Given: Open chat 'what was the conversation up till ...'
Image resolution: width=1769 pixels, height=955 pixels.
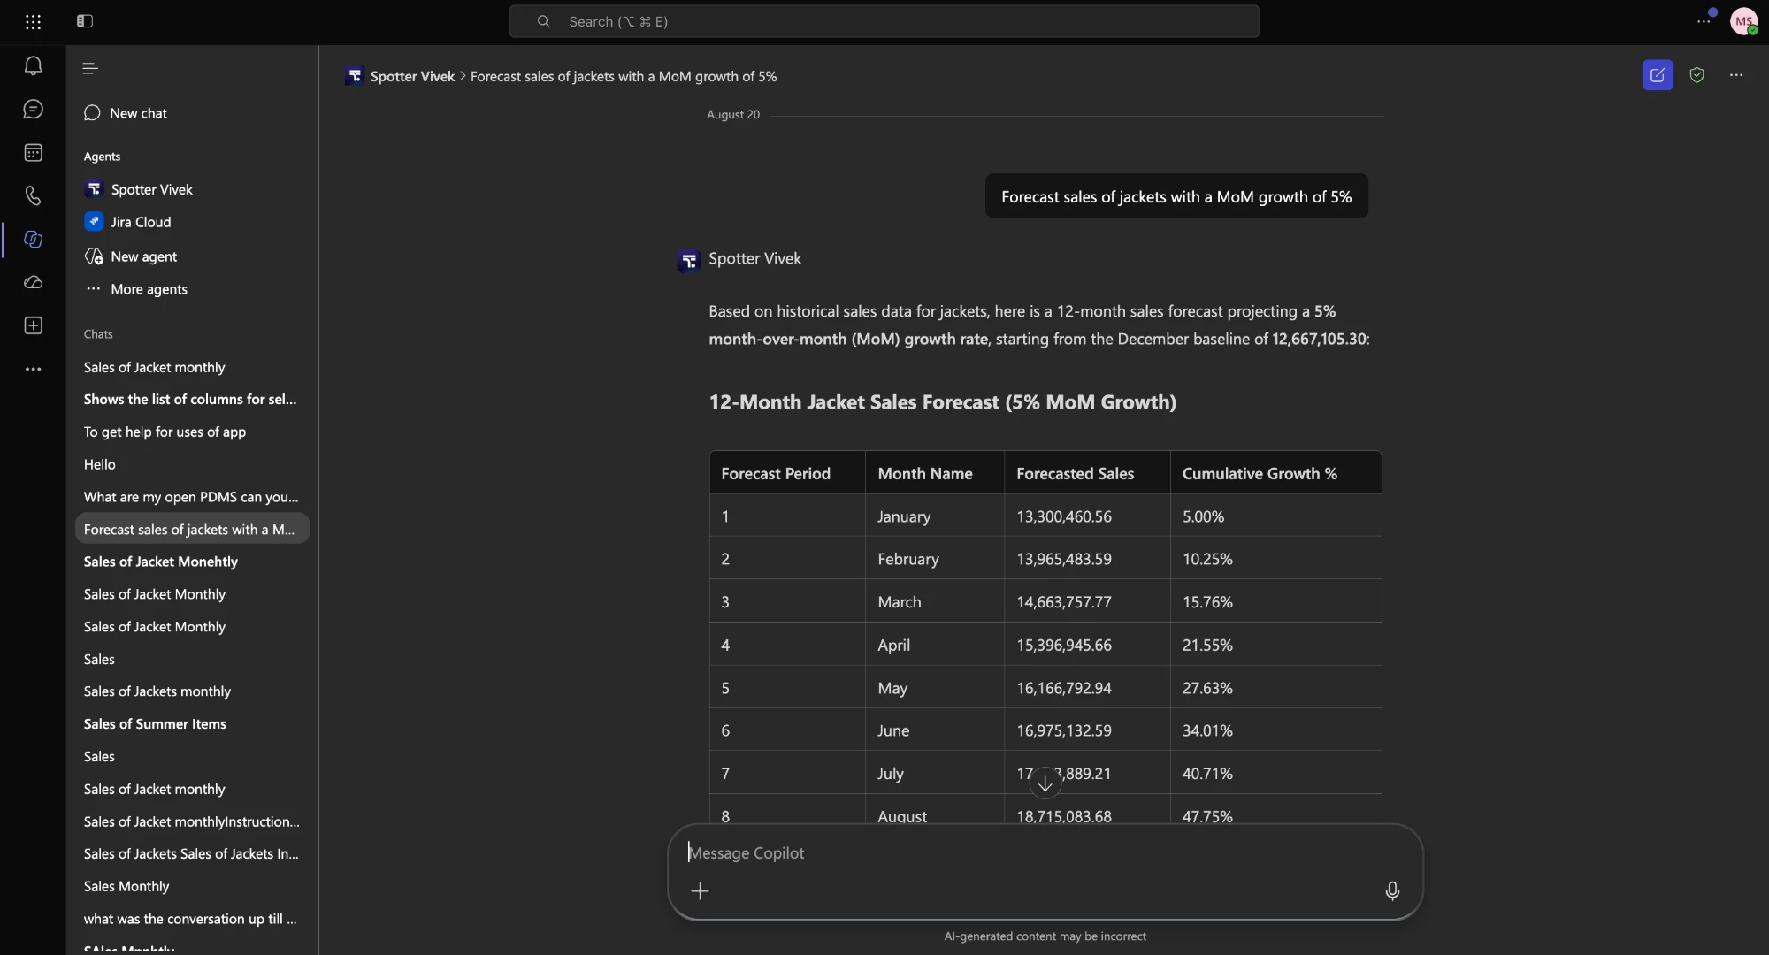Looking at the screenshot, I should pyautogui.click(x=192, y=919).
